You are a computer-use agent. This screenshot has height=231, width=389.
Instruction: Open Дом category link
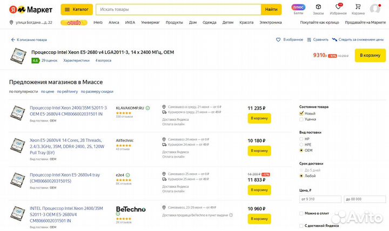click(x=193, y=22)
